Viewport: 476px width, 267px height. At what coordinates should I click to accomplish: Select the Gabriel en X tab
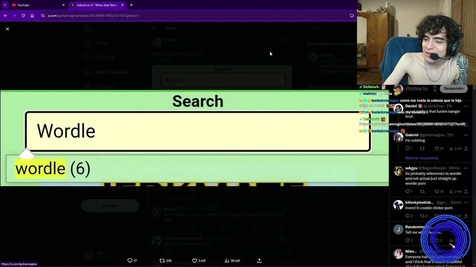click(97, 5)
